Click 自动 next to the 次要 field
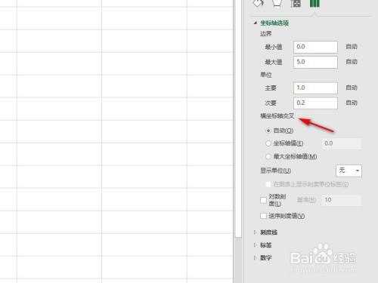Screen dimensions: 378x283 pos(352,103)
